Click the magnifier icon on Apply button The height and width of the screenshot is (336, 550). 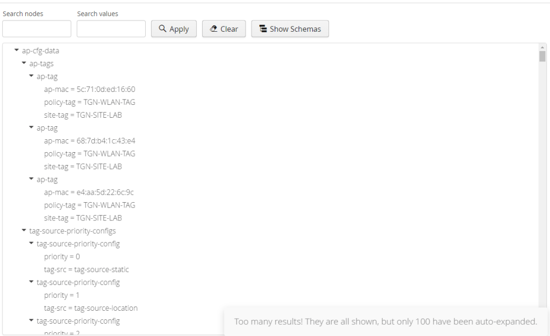(162, 29)
